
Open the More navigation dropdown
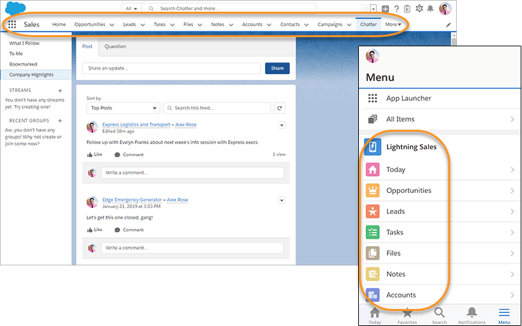[x=393, y=24]
